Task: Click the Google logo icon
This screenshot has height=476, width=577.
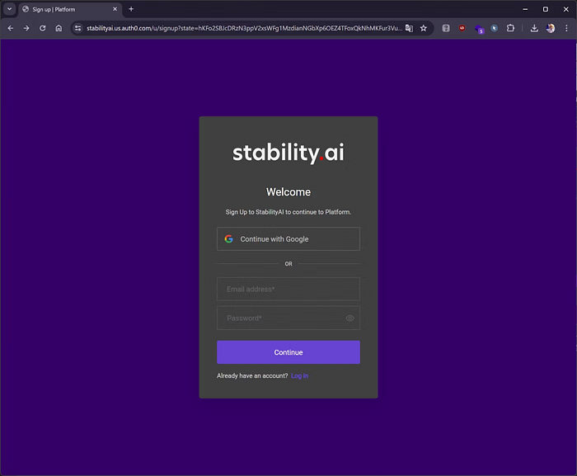Action: 229,239
